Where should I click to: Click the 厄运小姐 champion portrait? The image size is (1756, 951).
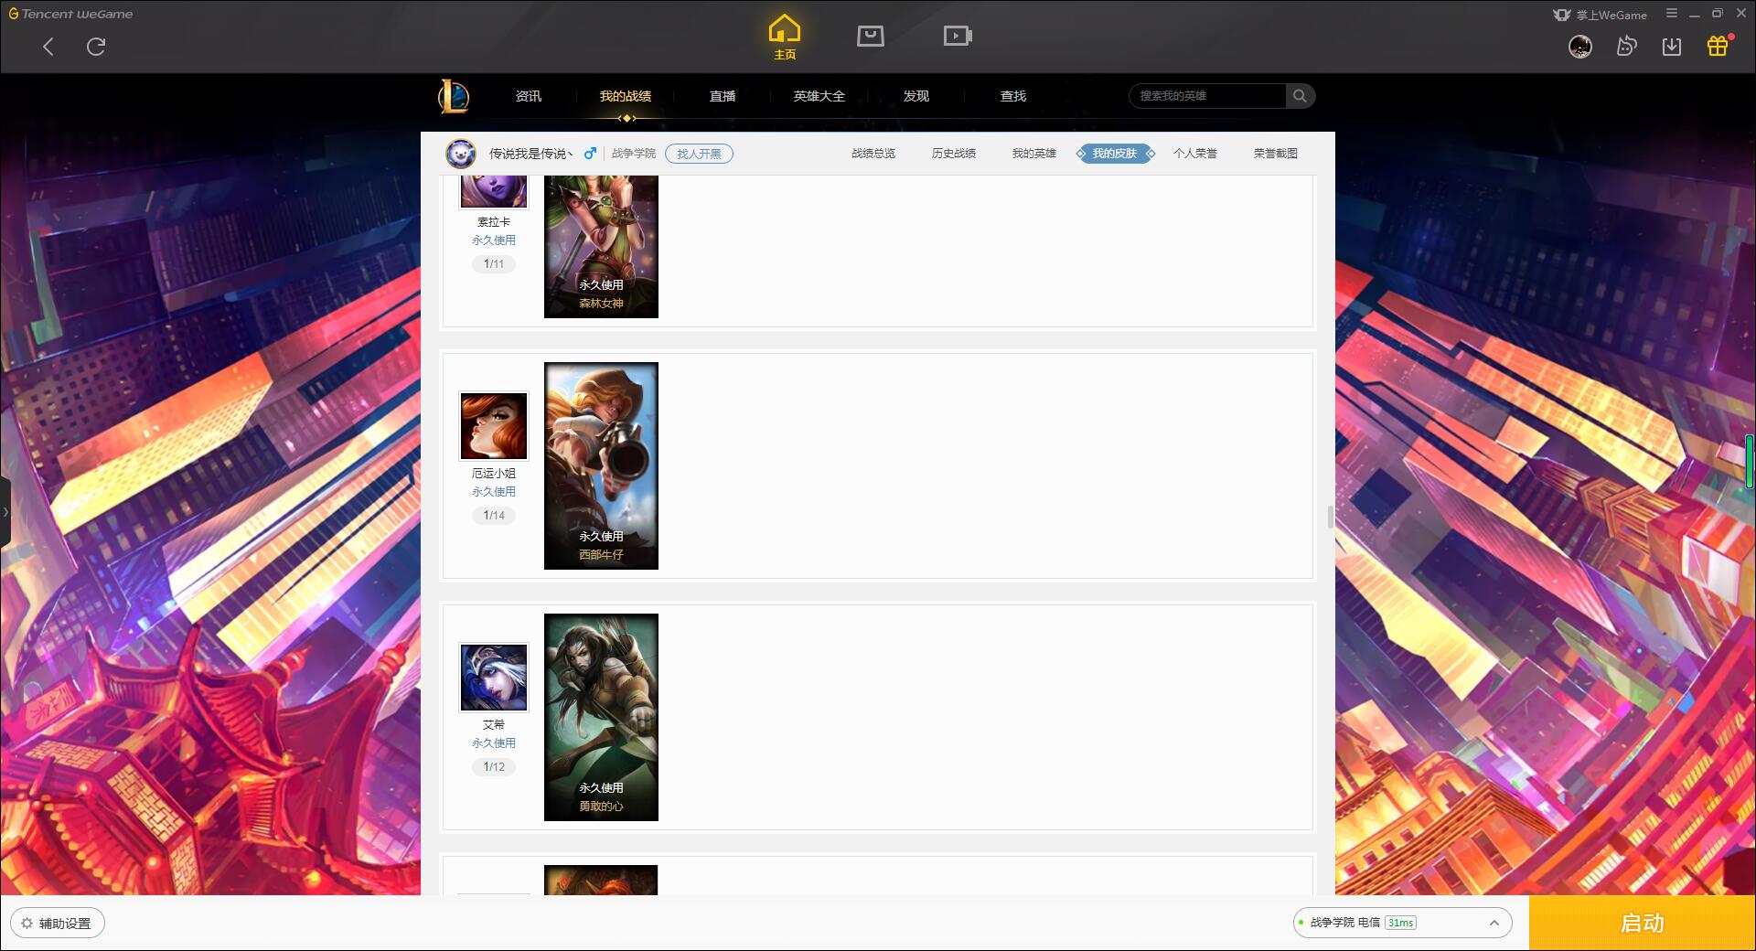494,426
